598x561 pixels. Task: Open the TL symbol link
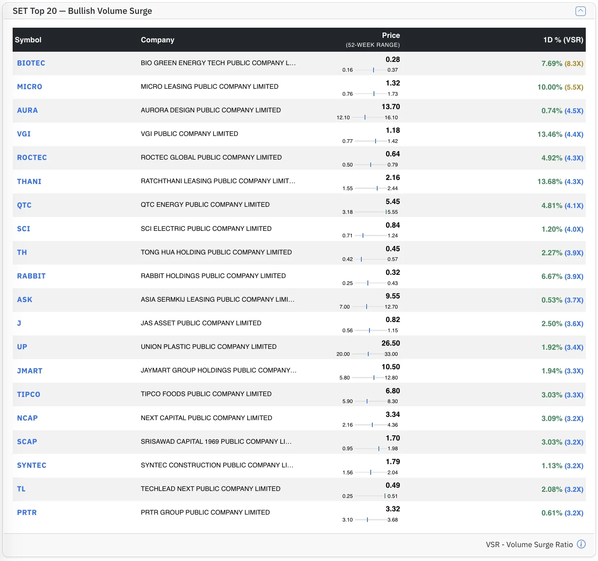(x=21, y=489)
